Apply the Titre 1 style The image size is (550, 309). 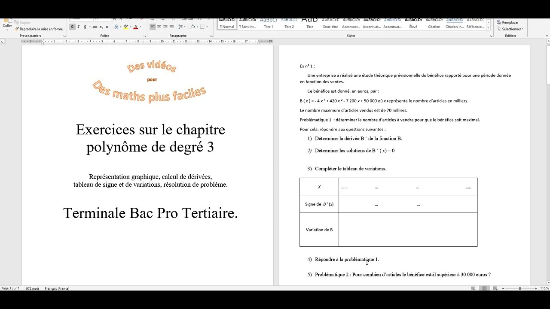click(268, 24)
